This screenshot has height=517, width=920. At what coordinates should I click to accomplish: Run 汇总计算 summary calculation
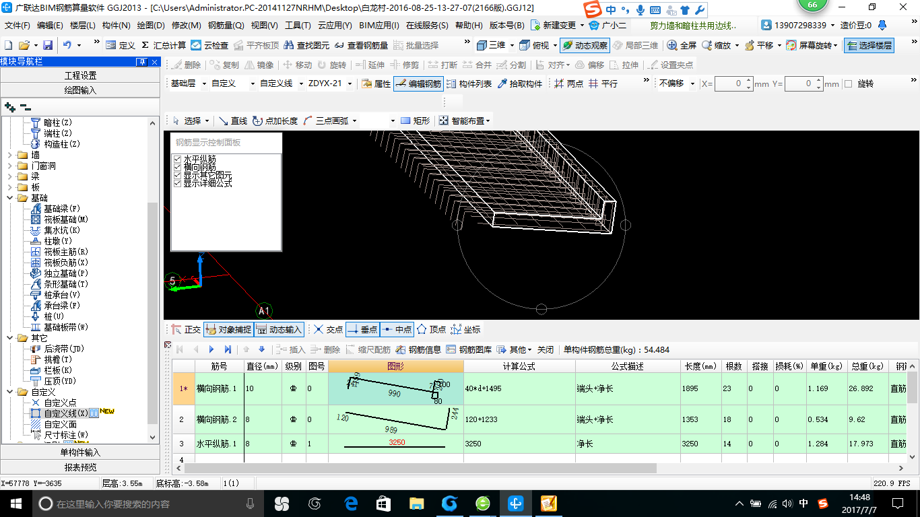(x=164, y=45)
